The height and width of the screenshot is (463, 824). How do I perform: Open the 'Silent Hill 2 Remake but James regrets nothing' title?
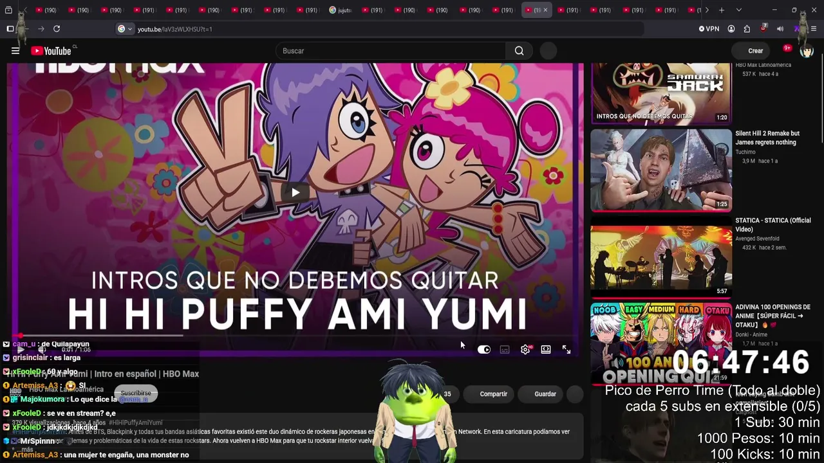coord(767,138)
